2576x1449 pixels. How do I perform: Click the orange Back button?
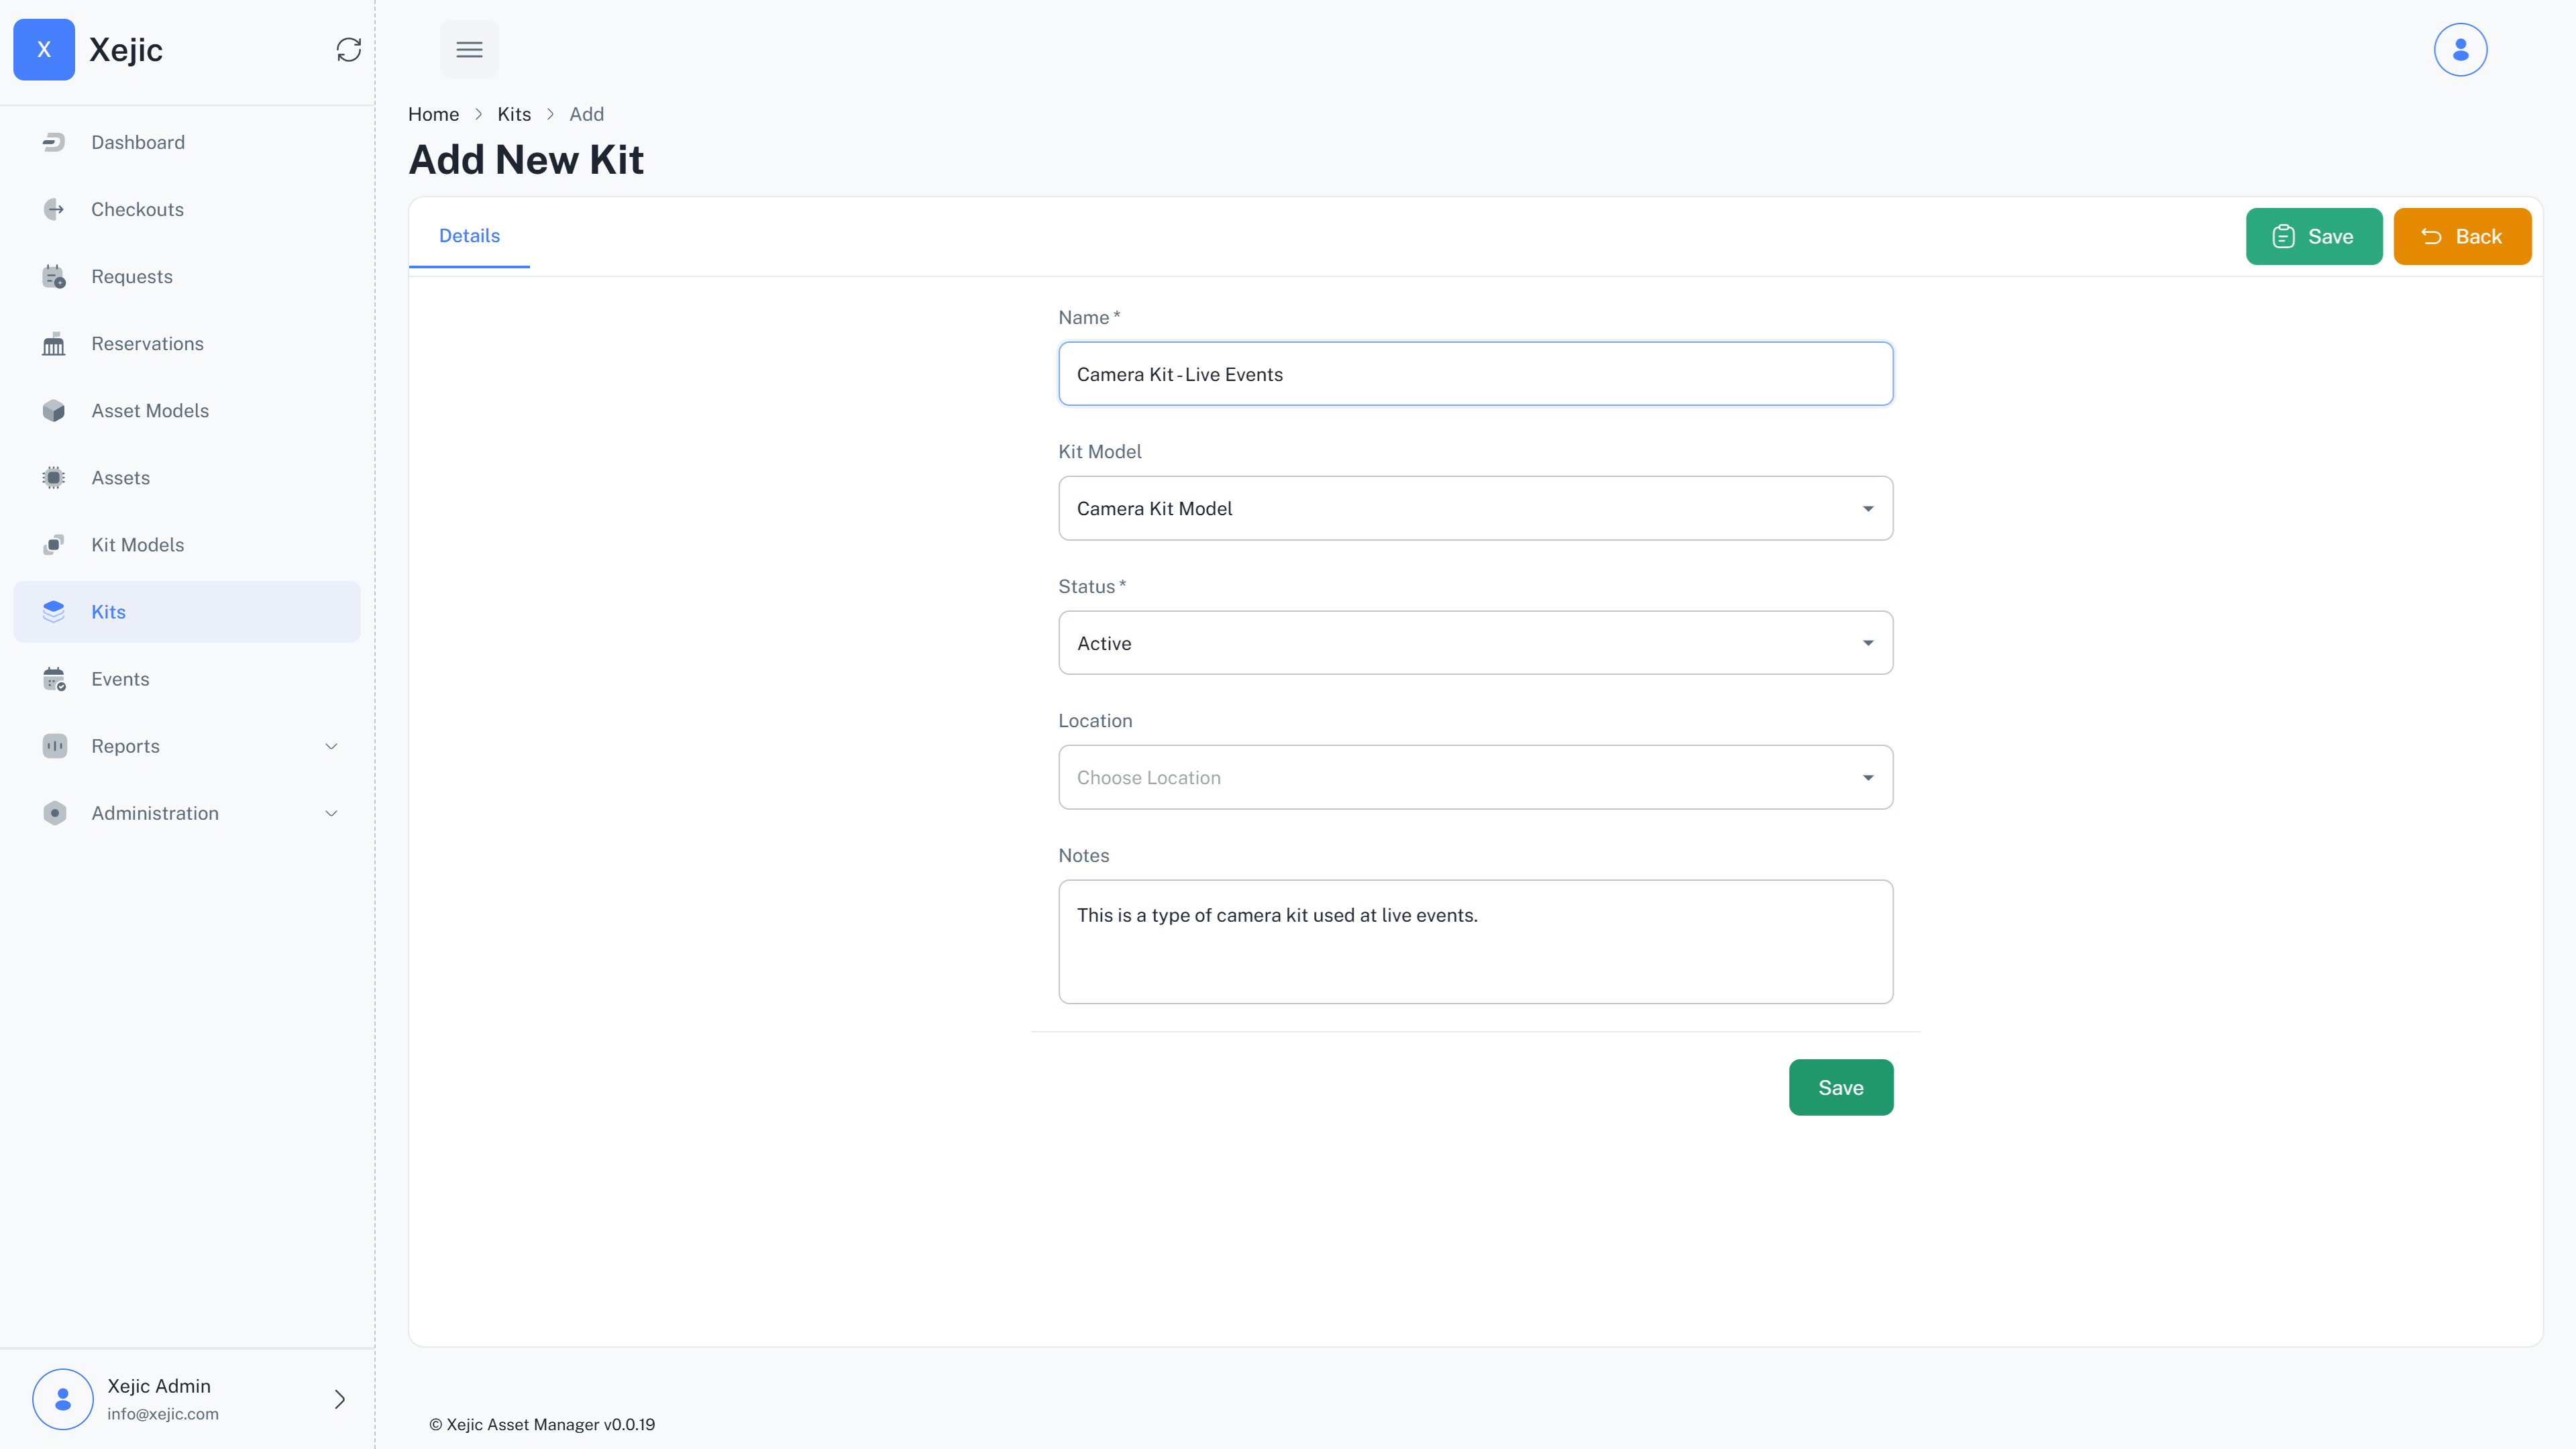[x=2462, y=236]
